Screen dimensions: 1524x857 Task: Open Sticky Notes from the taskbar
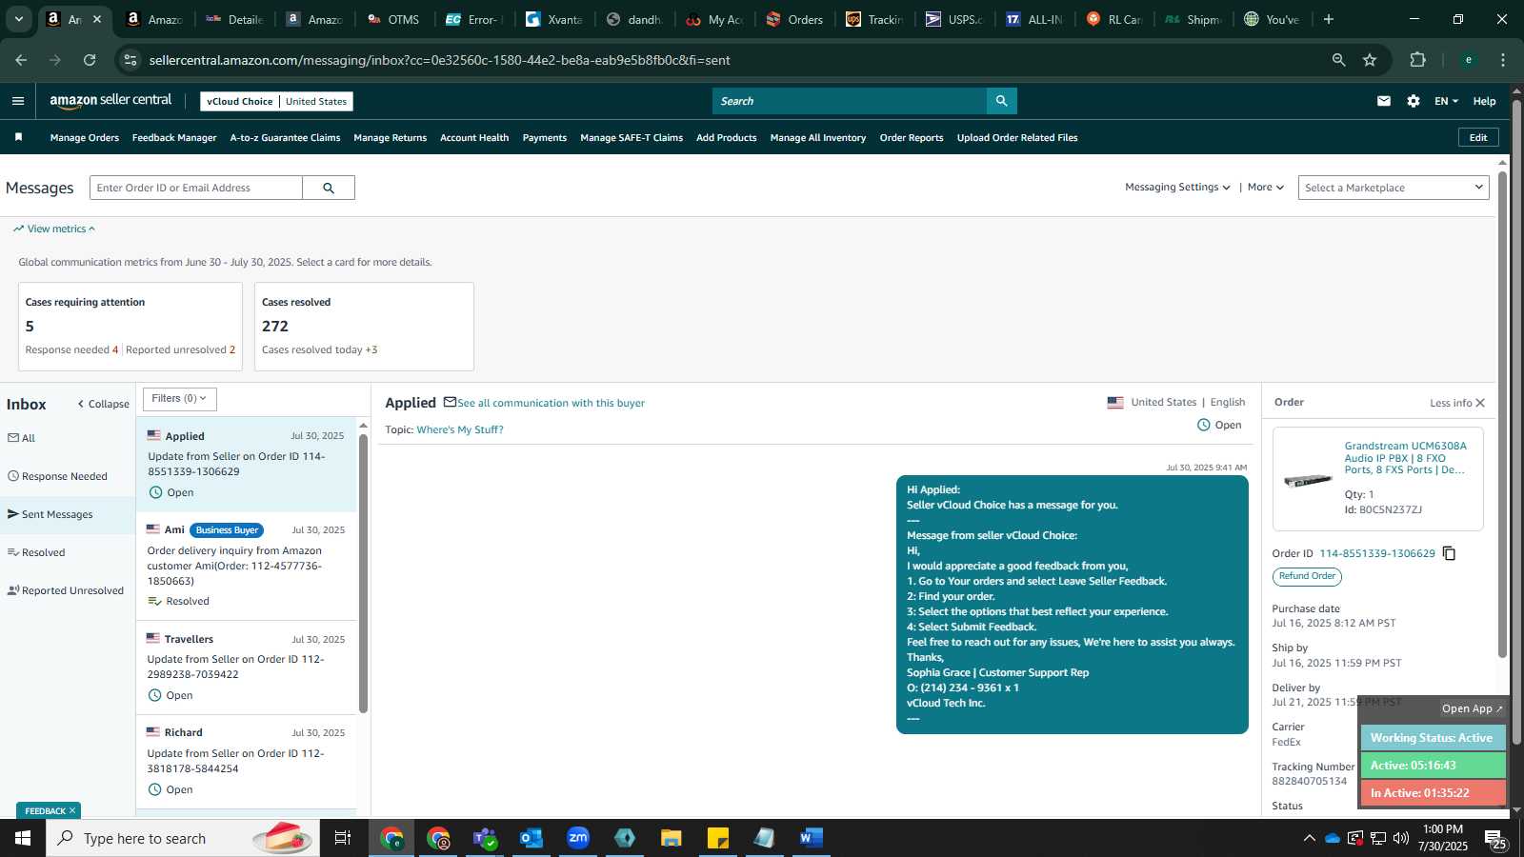tap(718, 838)
